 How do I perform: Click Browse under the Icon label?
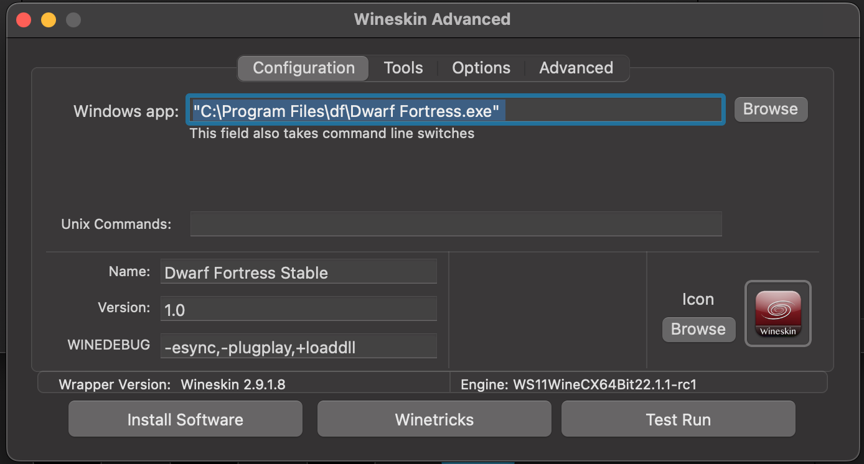[x=698, y=329]
